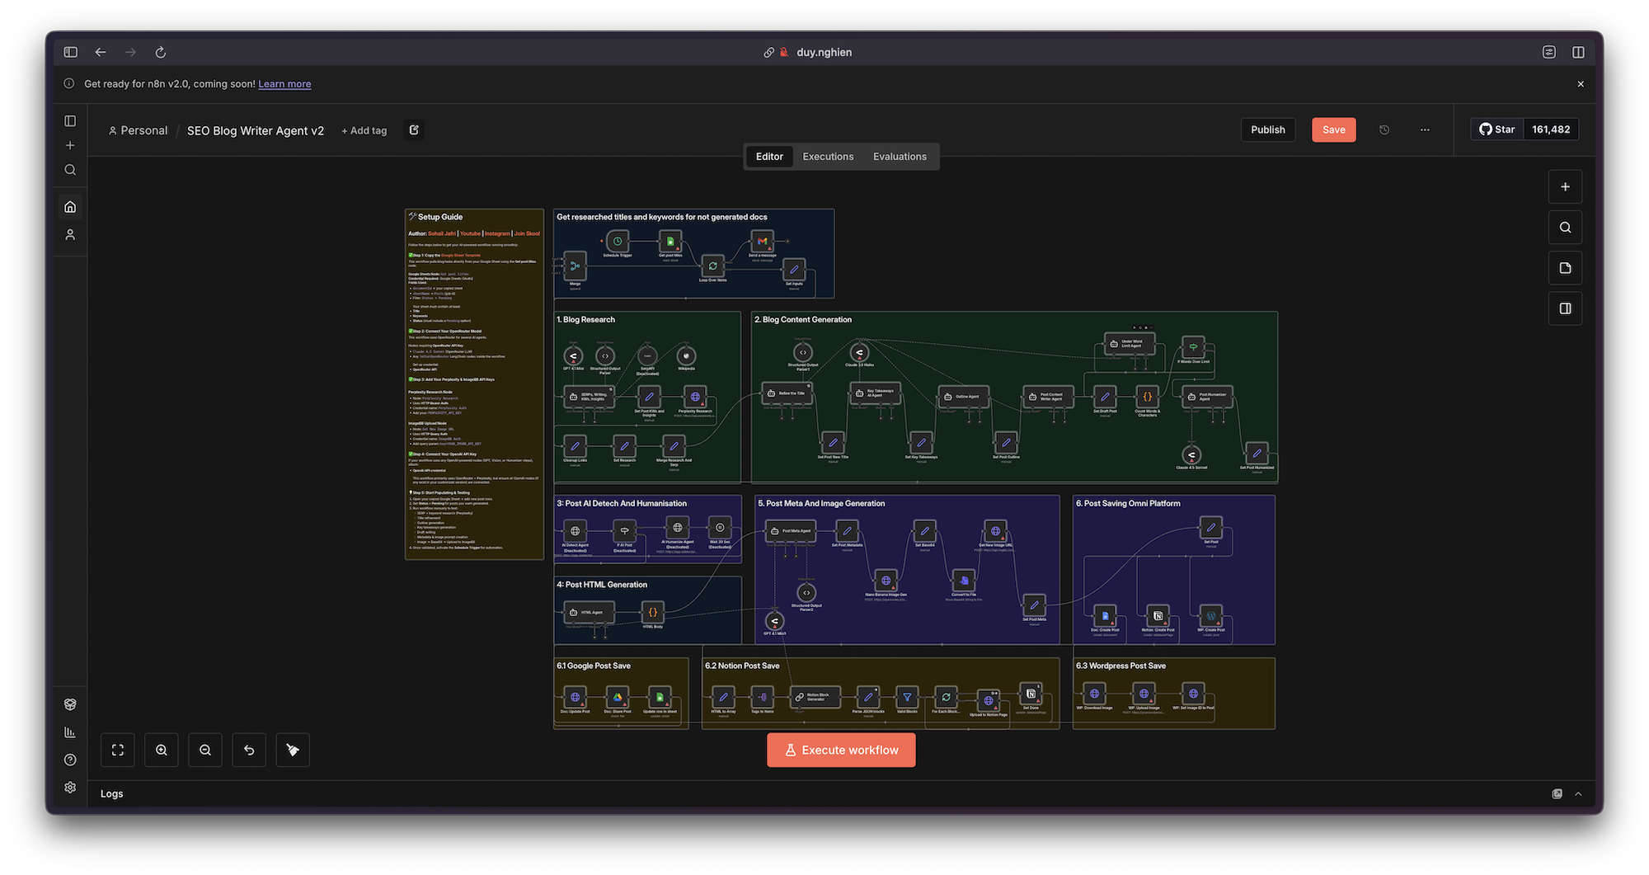
Task: Click the tidy up nodes icon
Action: 293,750
